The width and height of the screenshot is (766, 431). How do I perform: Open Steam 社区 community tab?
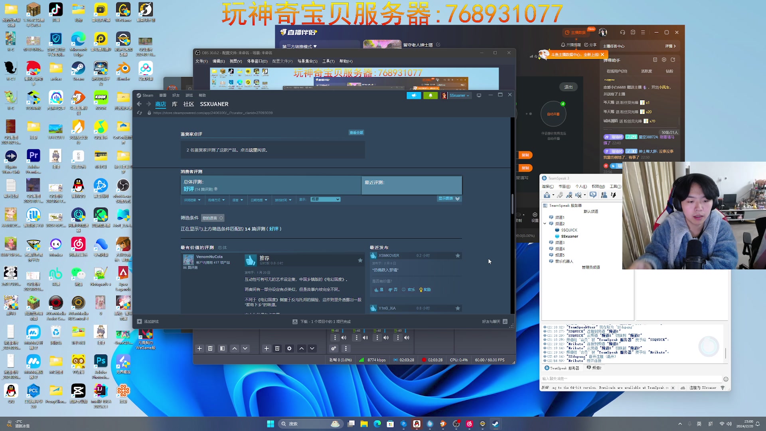188,104
